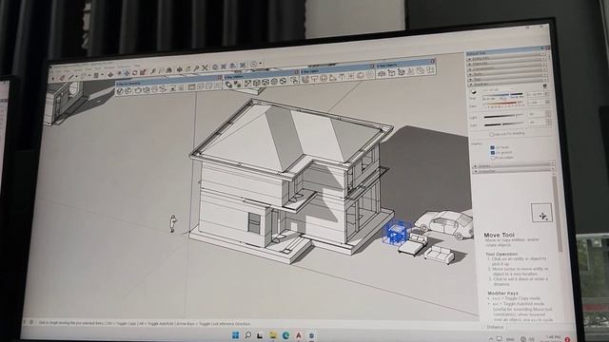Viewport: 609px width, 342px height.
Task: Pick the Eraser tool
Action: 62,78
